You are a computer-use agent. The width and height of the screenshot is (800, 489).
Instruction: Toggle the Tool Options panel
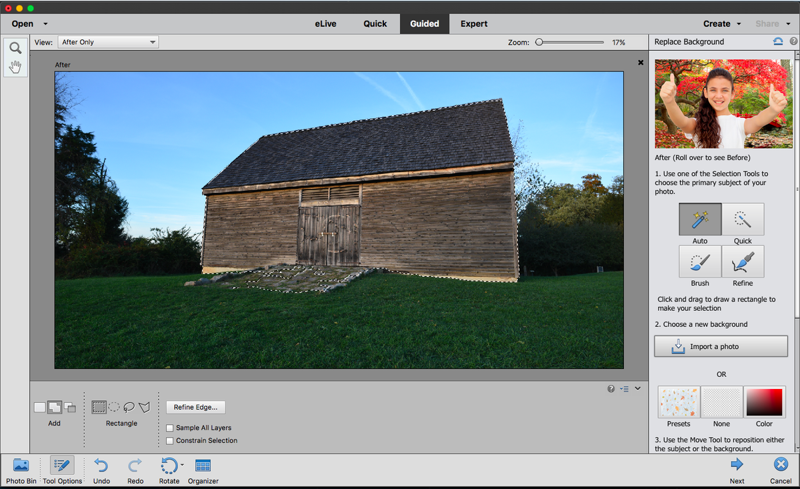coord(62,466)
